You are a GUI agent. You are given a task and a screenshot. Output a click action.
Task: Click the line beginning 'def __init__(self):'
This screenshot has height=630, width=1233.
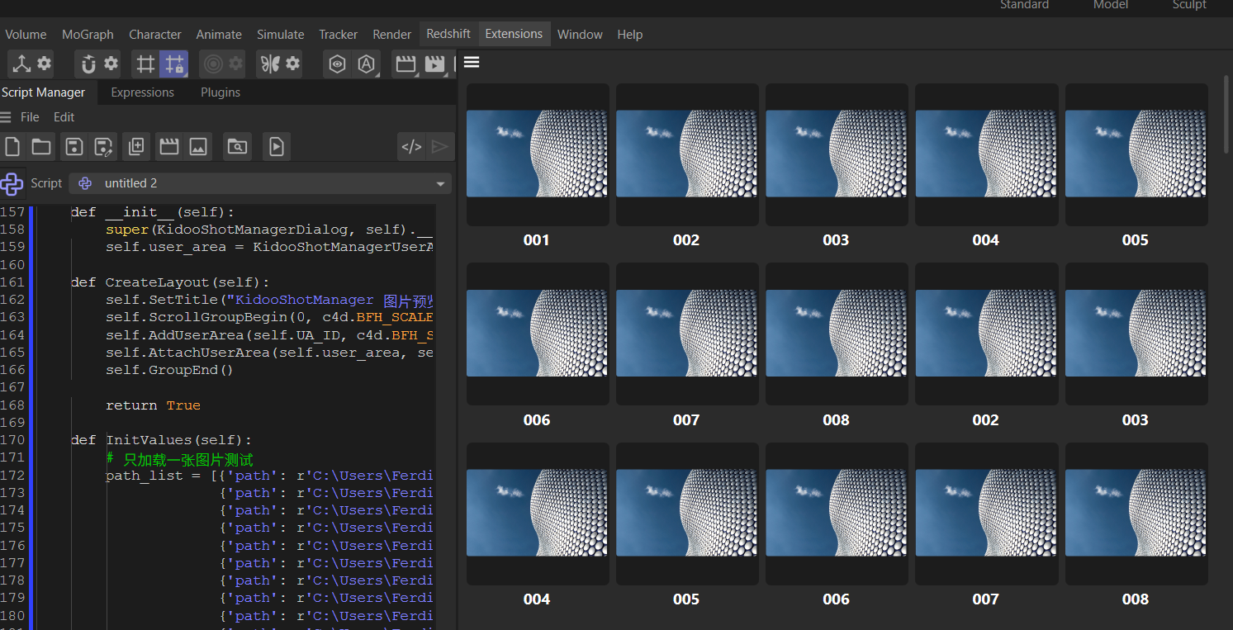pyautogui.click(x=152, y=212)
